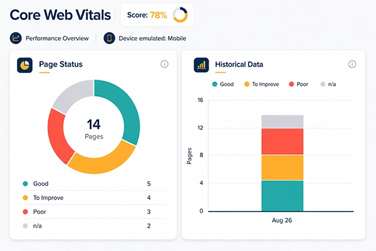Click the red Poor donut segment
Screen dimensions: 376x251
point(57,137)
